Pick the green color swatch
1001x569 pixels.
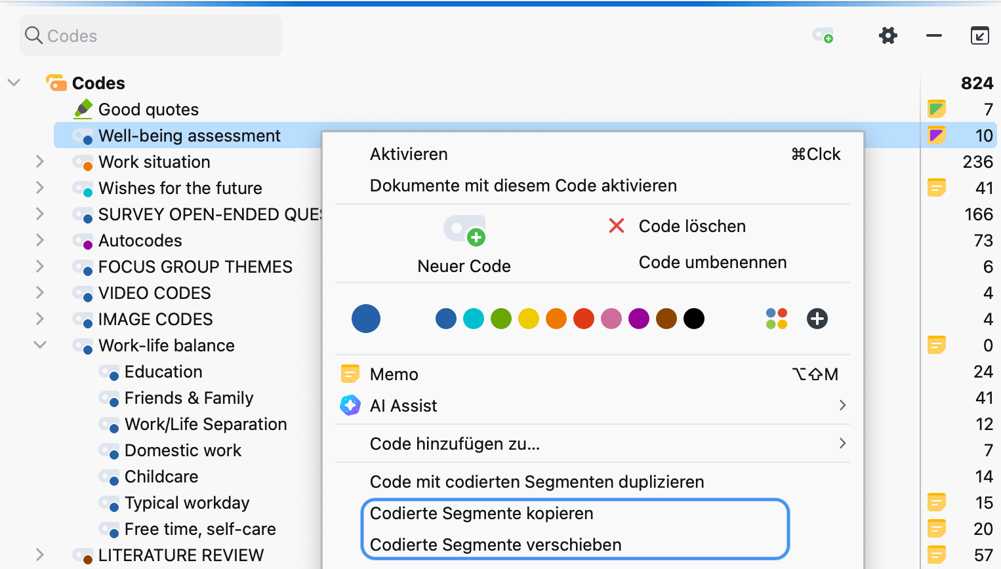[x=501, y=319]
